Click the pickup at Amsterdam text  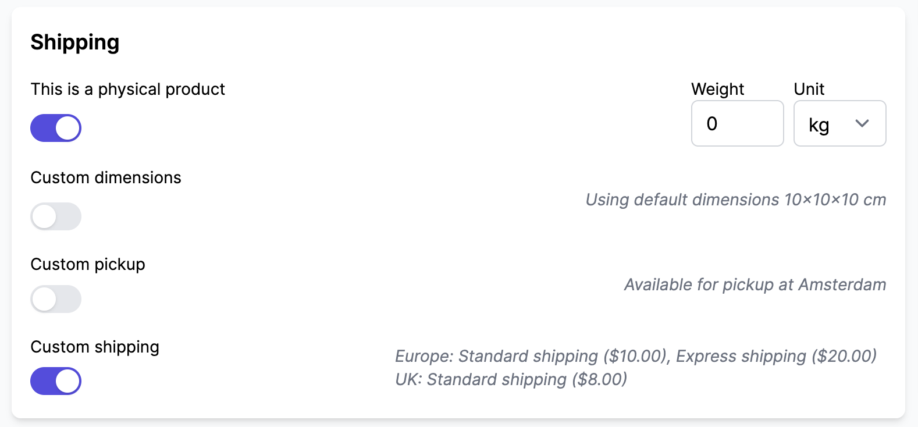754,284
